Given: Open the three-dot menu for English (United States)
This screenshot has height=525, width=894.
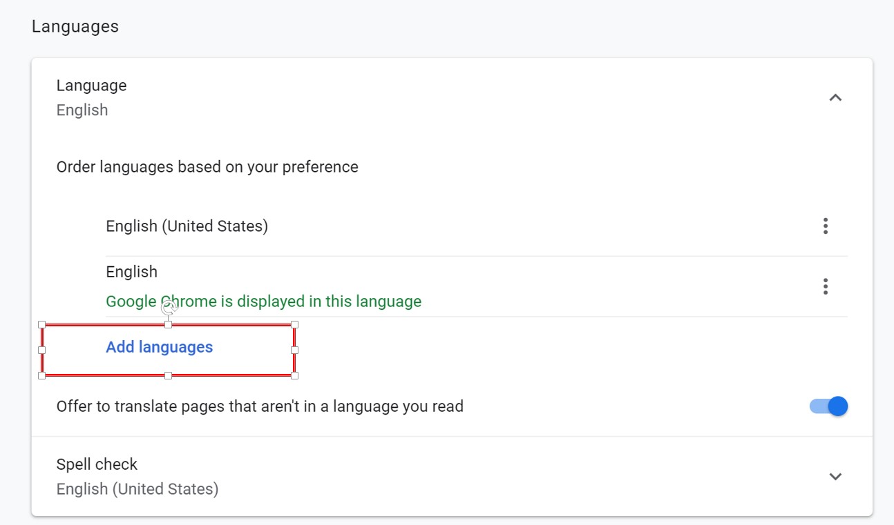Looking at the screenshot, I should [x=825, y=226].
